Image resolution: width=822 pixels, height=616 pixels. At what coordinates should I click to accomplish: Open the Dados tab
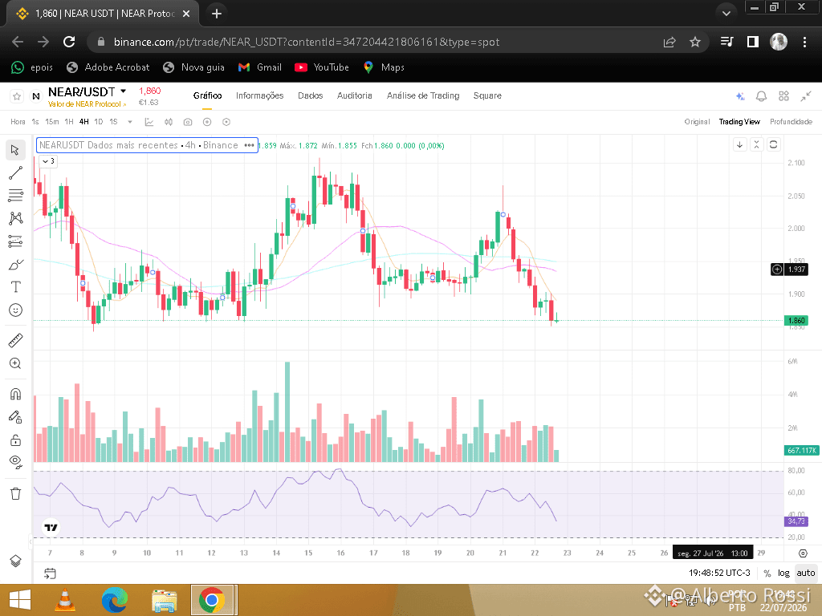(310, 96)
